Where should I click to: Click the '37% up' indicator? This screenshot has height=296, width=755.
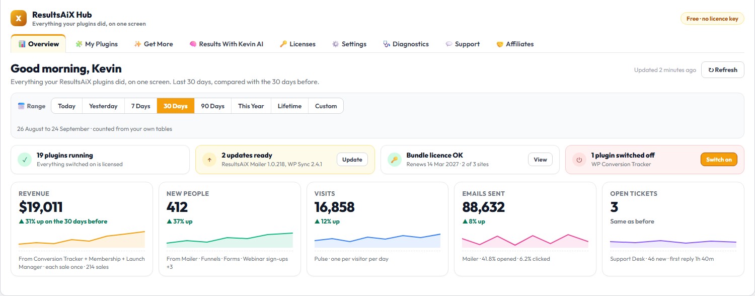pyautogui.click(x=180, y=221)
